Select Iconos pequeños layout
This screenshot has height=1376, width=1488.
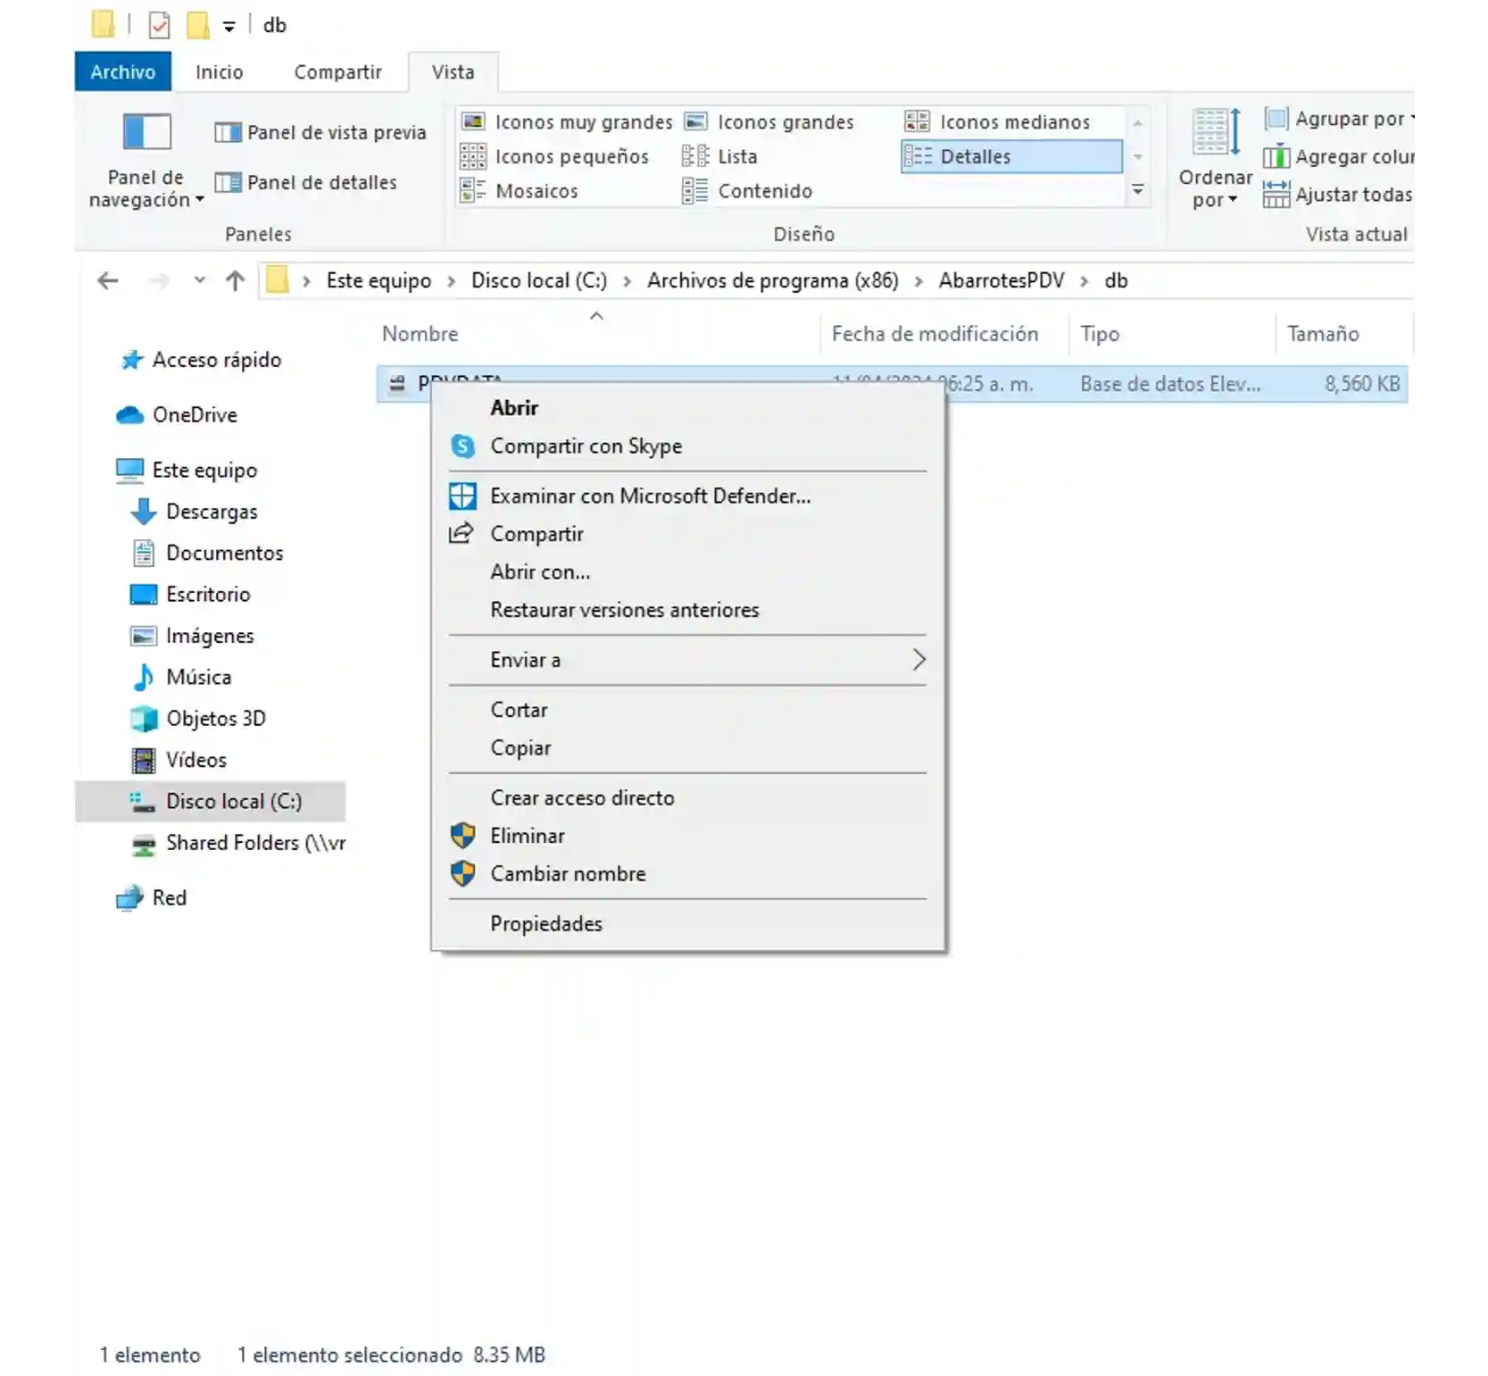click(x=554, y=156)
